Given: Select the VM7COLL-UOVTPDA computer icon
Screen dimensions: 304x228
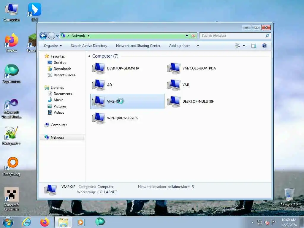Looking at the screenshot, I should coord(174,68).
